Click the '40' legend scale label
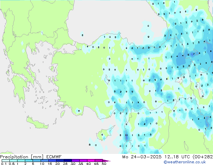 coord(88,164)
